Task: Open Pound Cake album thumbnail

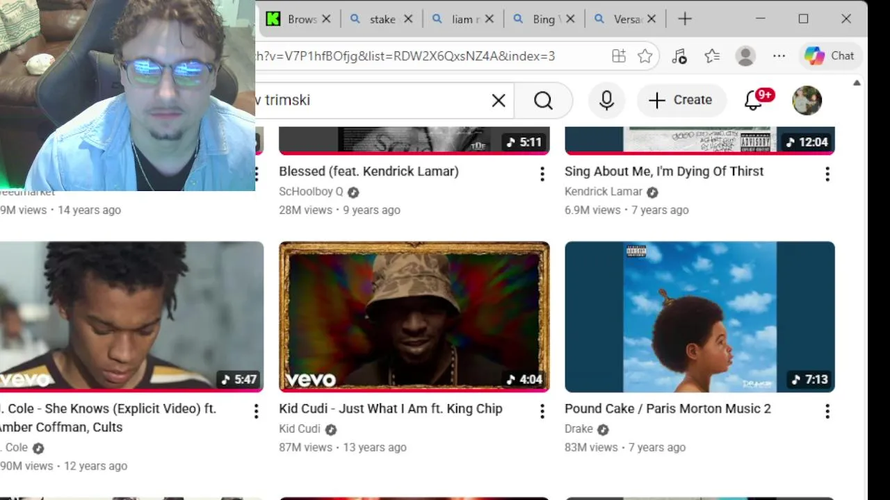Action: click(x=699, y=317)
